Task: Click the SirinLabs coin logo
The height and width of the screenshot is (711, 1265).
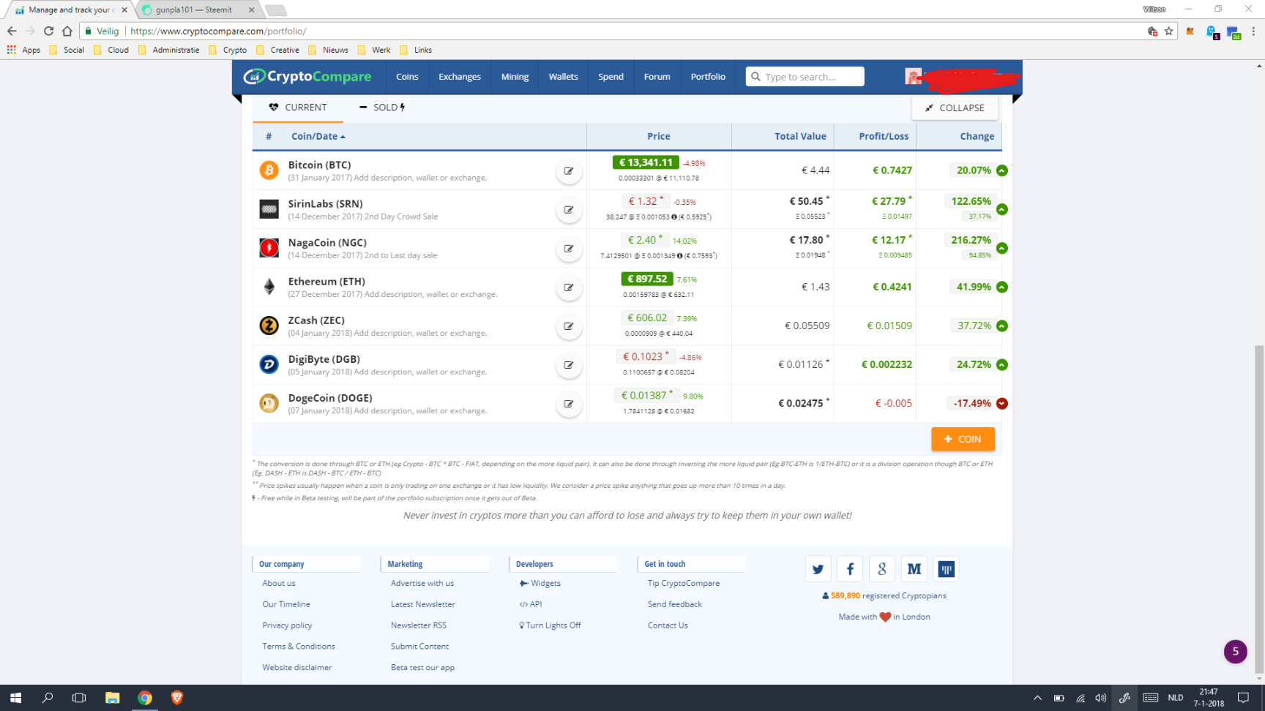Action: (x=269, y=209)
